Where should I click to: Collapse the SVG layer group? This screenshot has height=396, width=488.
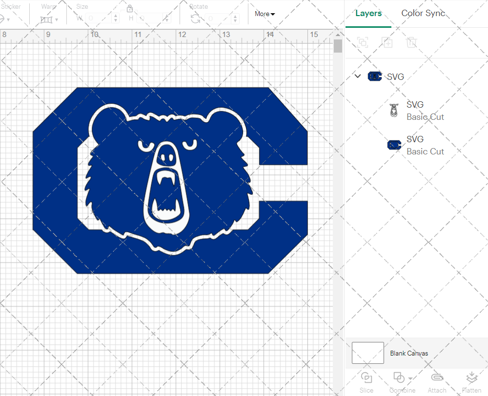click(358, 76)
